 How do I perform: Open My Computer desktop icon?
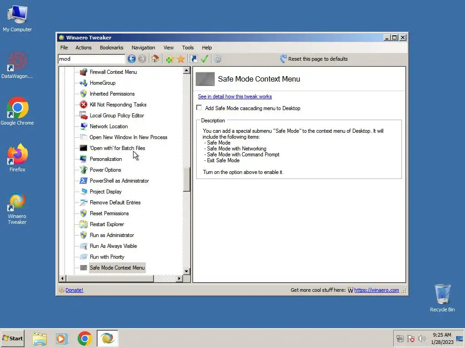pos(17,18)
